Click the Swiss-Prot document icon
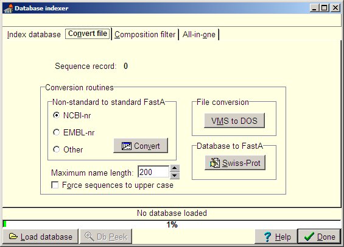 coord(214,163)
